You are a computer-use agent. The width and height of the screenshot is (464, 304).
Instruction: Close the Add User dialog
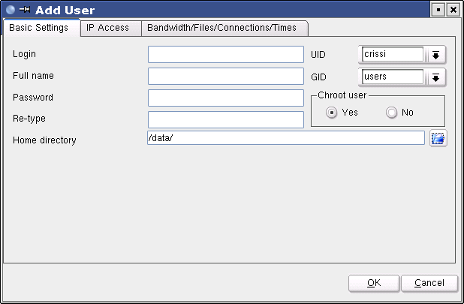pyautogui.click(x=453, y=10)
